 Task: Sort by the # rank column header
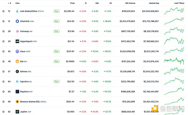[x=10, y=3]
